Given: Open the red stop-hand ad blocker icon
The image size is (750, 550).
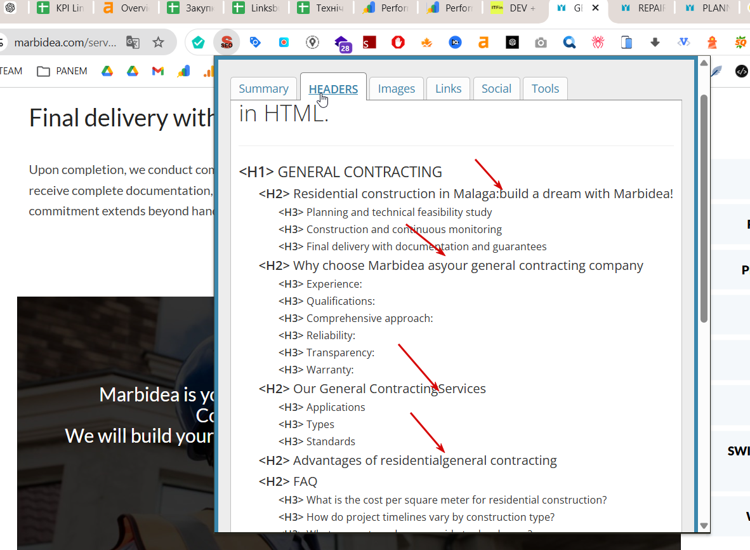Looking at the screenshot, I should click(398, 43).
